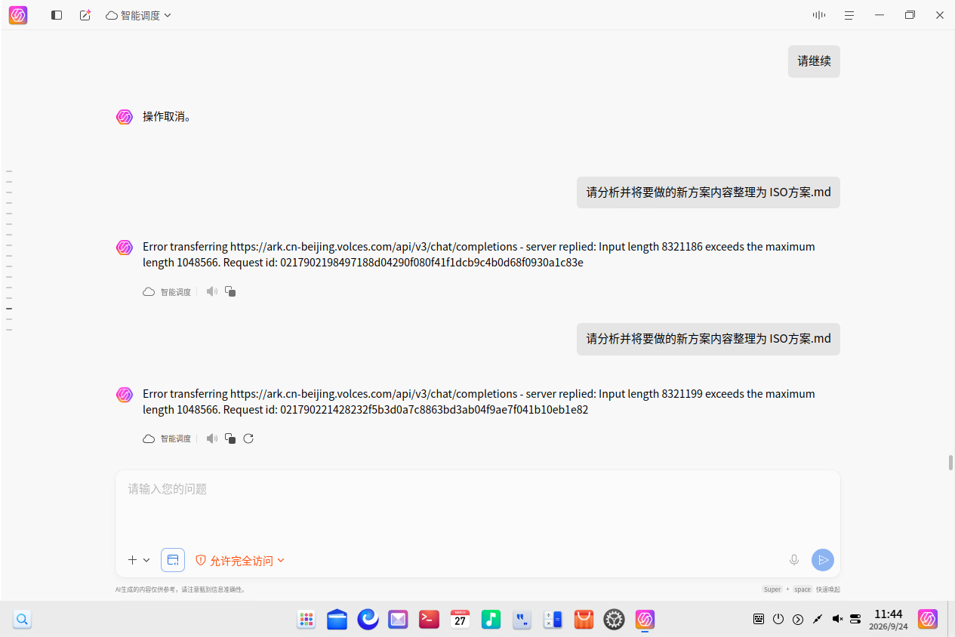This screenshot has width=955, height=637.
Task: Click the microphone voice input icon
Action: tap(794, 560)
